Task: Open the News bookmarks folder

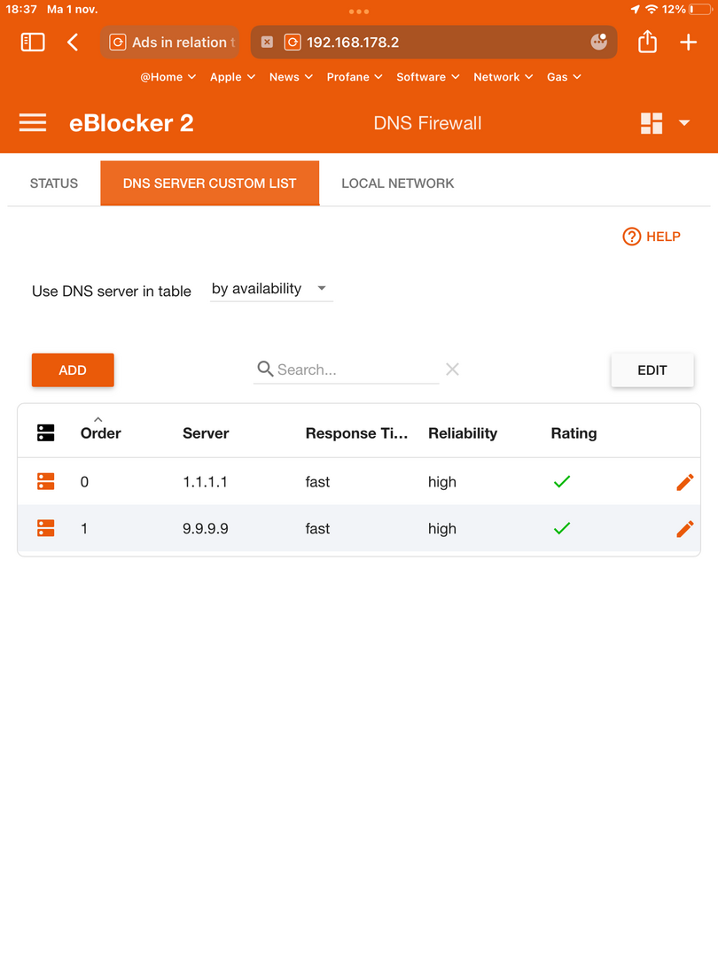Action: pos(291,77)
